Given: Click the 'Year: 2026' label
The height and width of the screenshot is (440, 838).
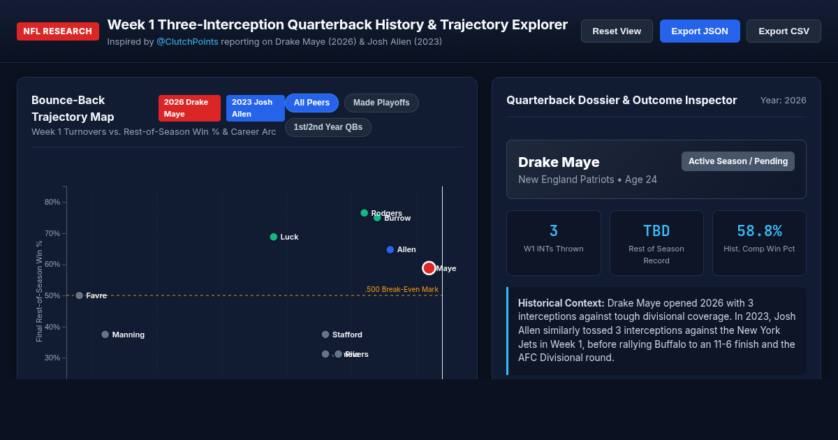Looking at the screenshot, I should click(783, 101).
